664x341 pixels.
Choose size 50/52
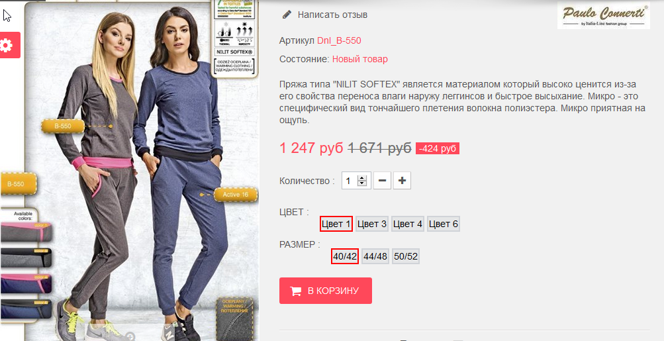(406, 256)
